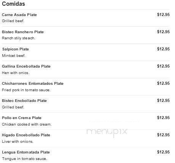Click 'Chicken cooked with cream' description
The height and width of the screenshot is (163, 175).
[x=27, y=124]
